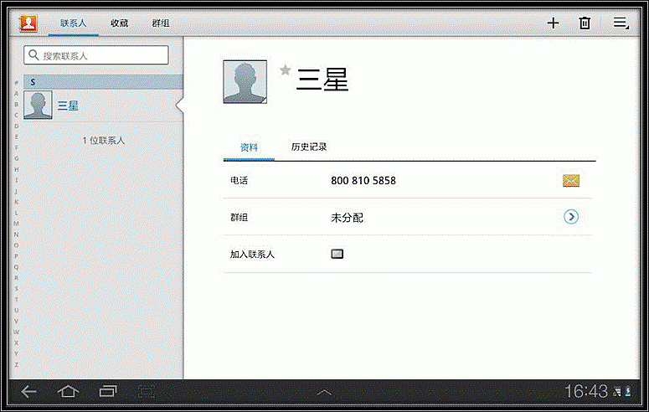The height and width of the screenshot is (412, 649).
Task: Tap the screenshot capture icon
Action: tap(147, 391)
